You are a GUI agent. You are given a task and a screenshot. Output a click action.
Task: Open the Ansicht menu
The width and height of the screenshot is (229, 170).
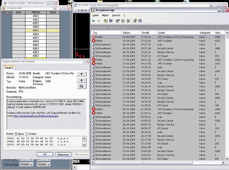click(x=116, y=15)
